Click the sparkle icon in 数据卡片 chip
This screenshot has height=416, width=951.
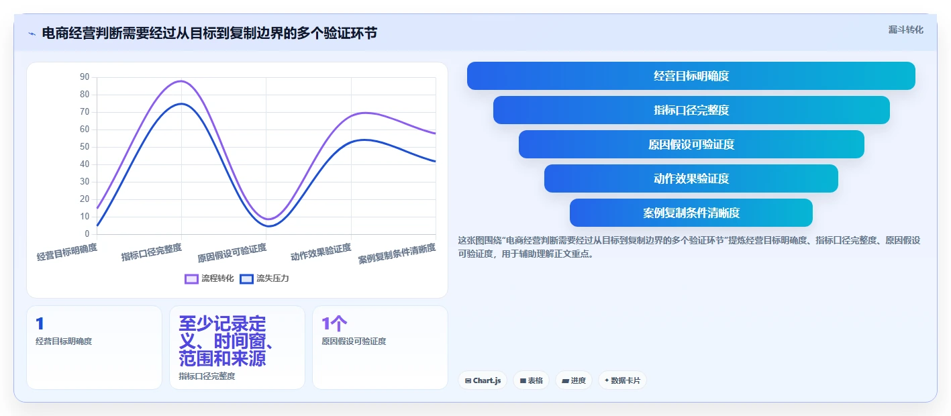(x=607, y=380)
